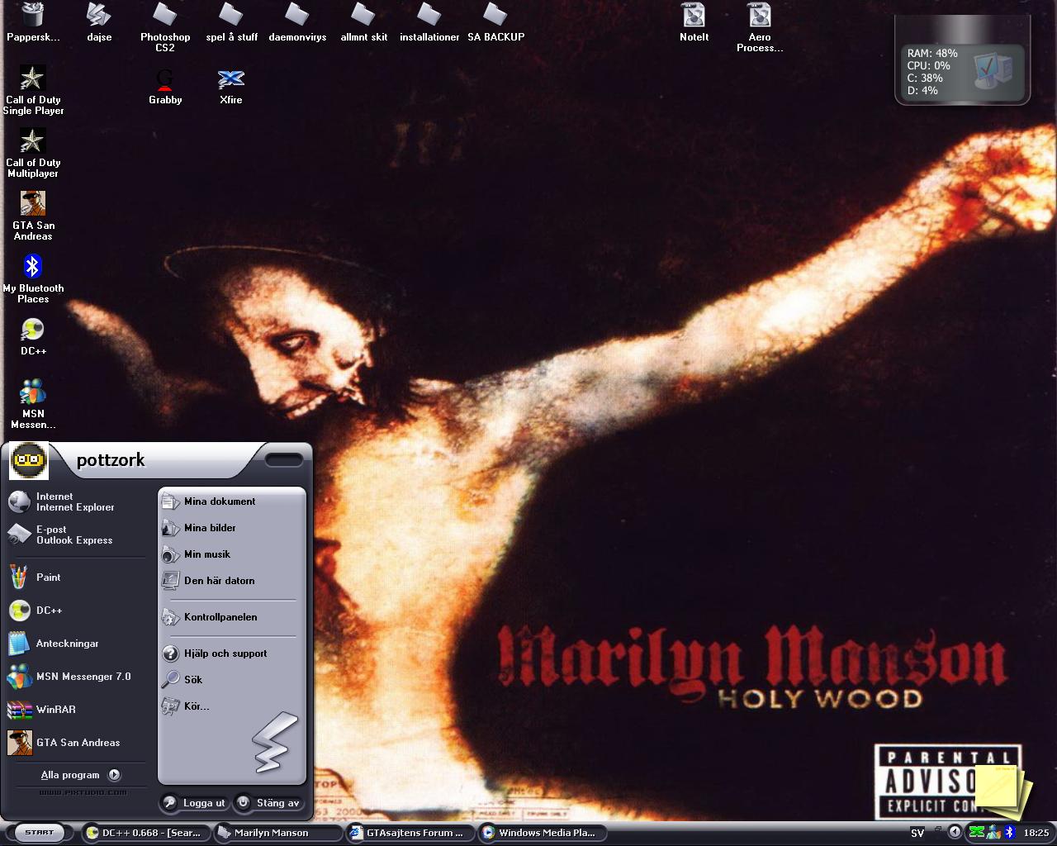
Task: Open the Papperskorgen recycle bin icon
Action: coord(33,22)
